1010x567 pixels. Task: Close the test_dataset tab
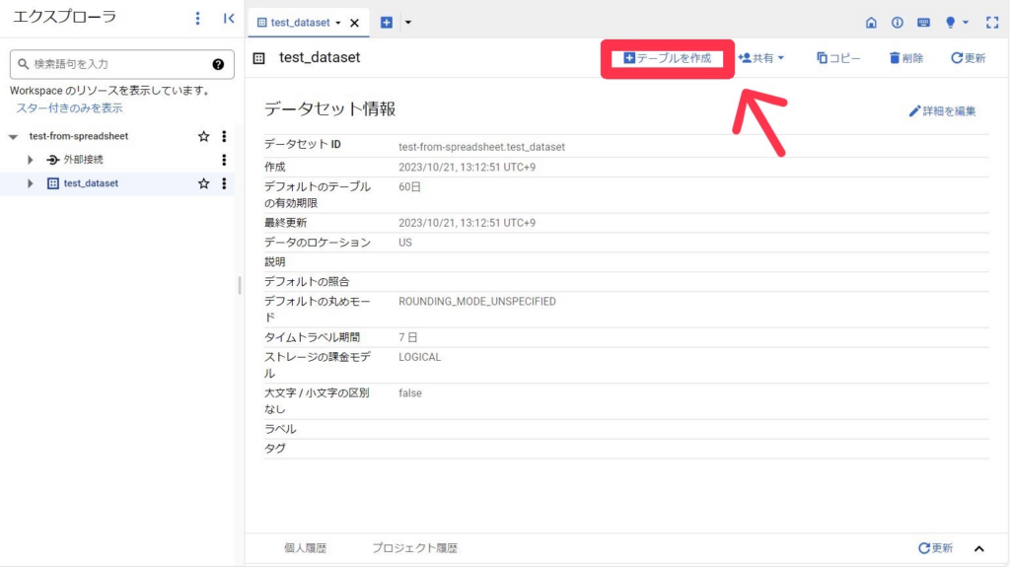pyautogui.click(x=355, y=23)
